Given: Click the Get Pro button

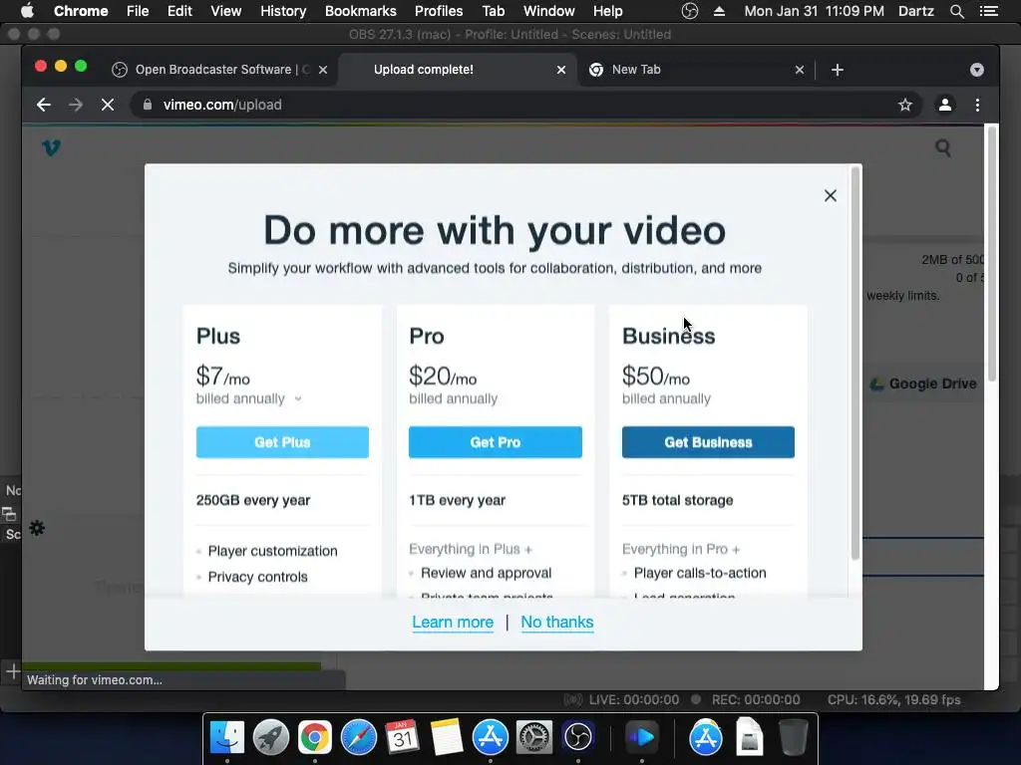Looking at the screenshot, I should pyautogui.click(x=495, y=442).
